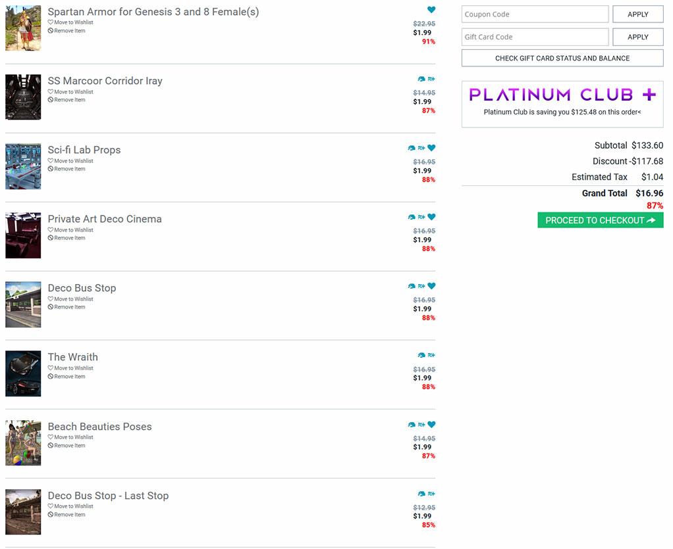Open the Spartan Armor product thumbnail
Screen dimensions: 673x549
click(23, 28)
